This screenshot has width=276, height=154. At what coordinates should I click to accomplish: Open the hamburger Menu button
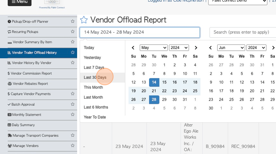pos(20,2)
